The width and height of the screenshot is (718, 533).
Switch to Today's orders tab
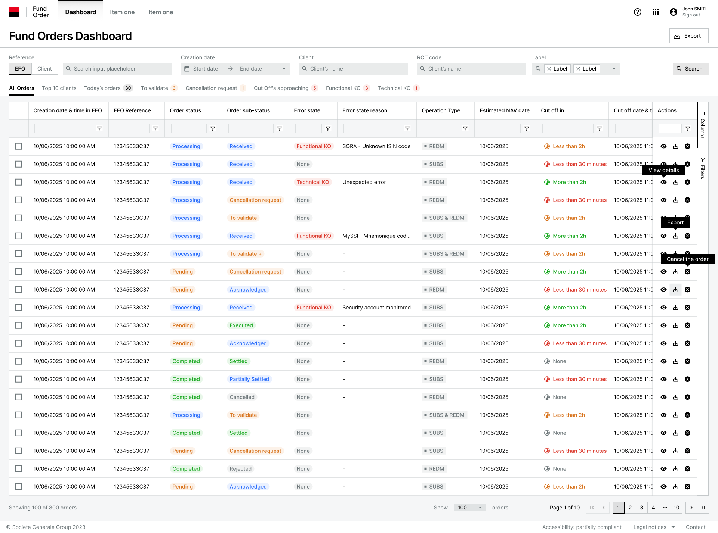point(108,88)
